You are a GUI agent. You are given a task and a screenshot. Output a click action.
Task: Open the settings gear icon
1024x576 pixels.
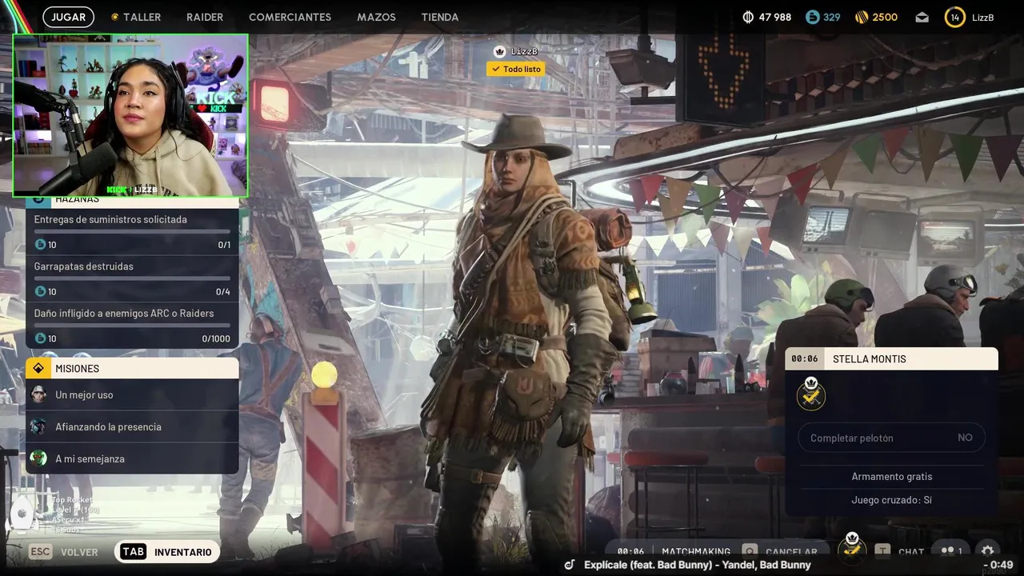[988, 551]
